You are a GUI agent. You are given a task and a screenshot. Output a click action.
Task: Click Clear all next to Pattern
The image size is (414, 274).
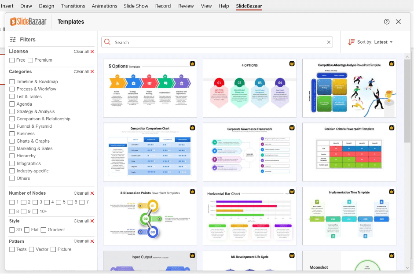pyautogui.click(x=81, y=241)
